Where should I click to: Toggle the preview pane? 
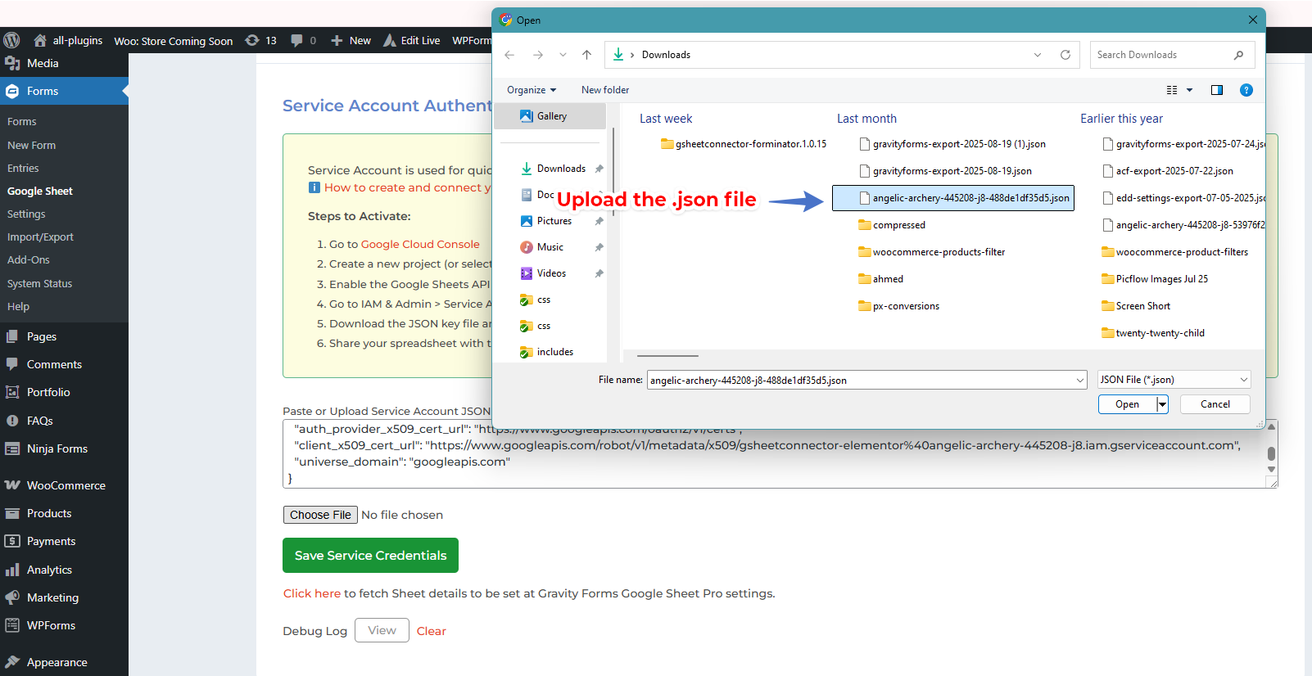[1217, 90]
